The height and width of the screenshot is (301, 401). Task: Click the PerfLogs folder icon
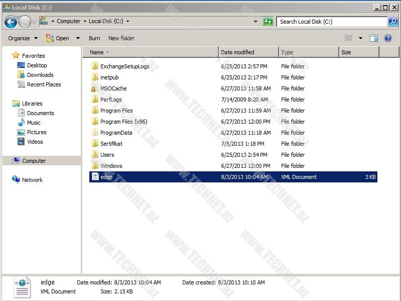click(x=95, y=99)
